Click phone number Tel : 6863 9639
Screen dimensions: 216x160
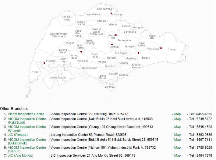coord(200,135)
